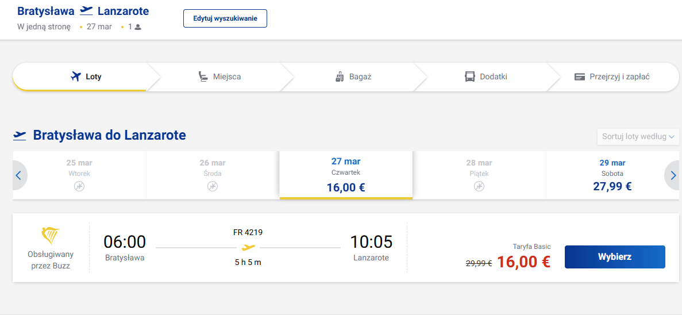This screenshot has height=315, width=682.
Task: Click Lanzarote arrival city label
Action: coord(371,258)
